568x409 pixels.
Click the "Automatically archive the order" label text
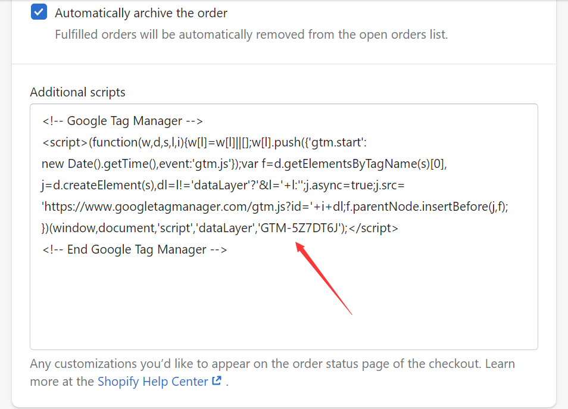tap(141, 13)
